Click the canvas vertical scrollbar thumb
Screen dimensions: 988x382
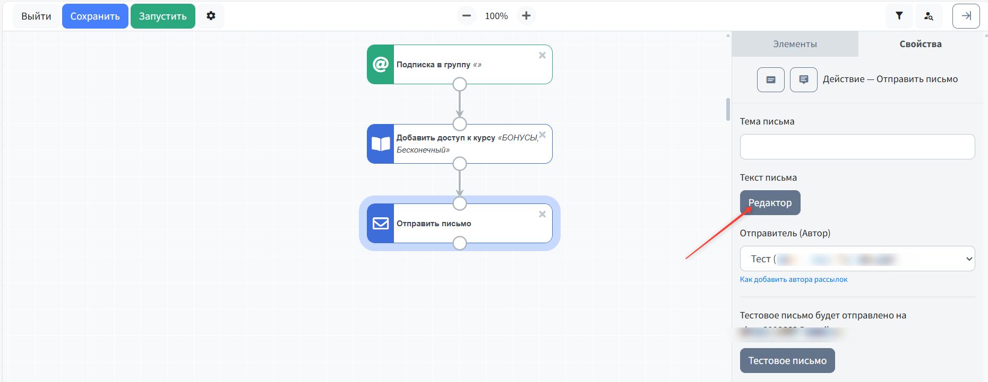pos(728,110)
